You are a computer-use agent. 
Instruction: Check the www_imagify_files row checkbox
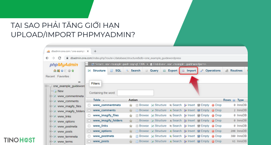[x=89, y=116]
